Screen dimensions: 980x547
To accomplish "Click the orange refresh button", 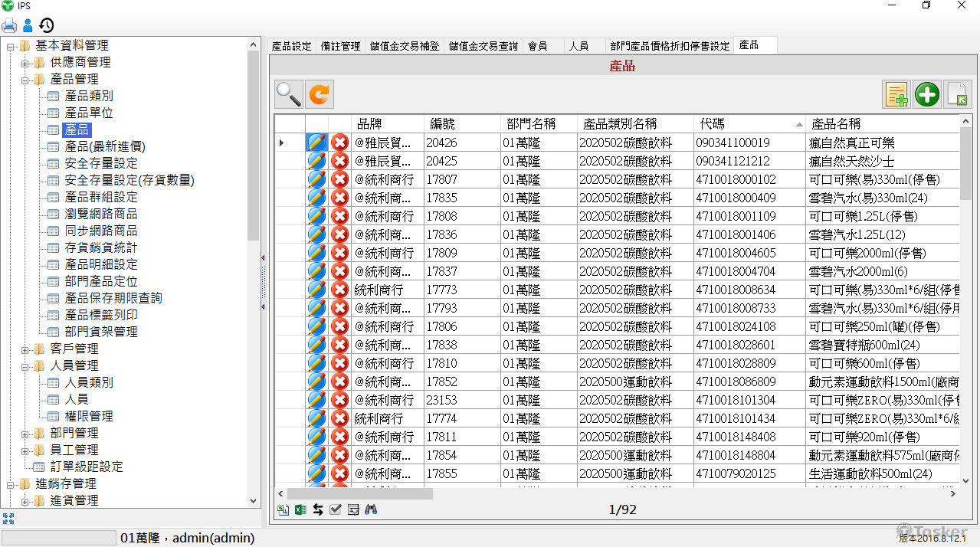I will pyautogui.click(x=320, y=94).
